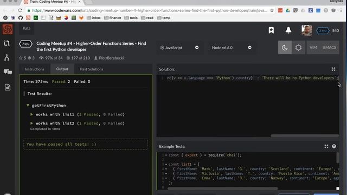
Task: Click the 7 kyu kata badge
Action: 25,44
